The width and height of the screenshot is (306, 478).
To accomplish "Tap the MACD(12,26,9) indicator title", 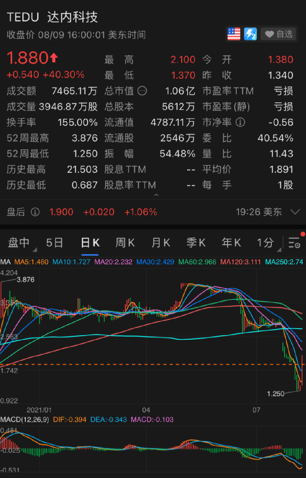I will 25,420.
